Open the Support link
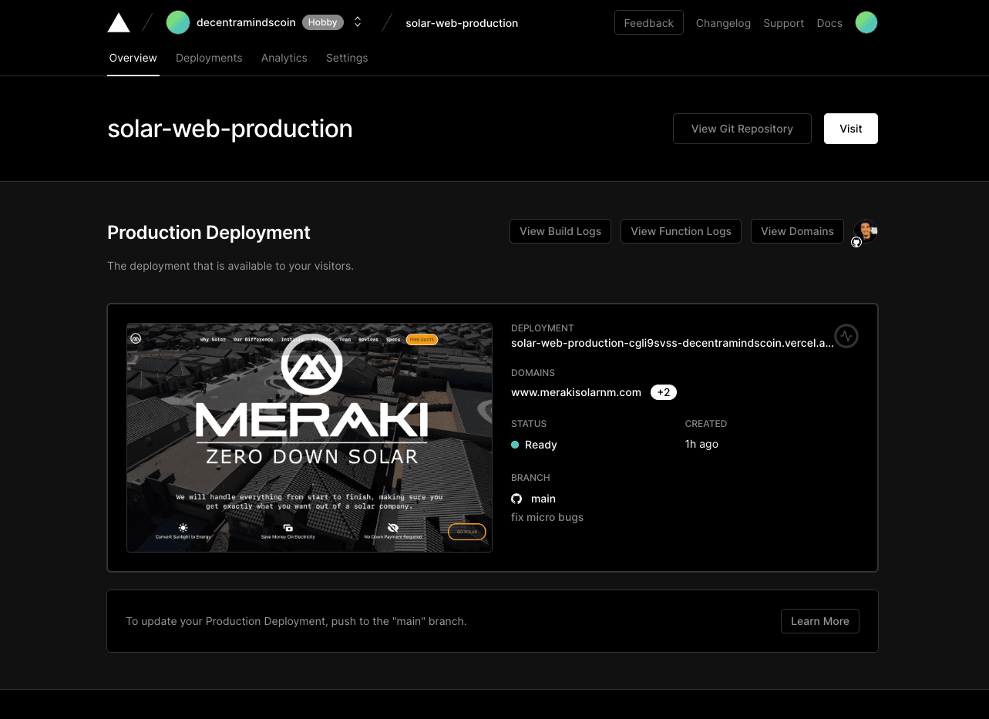The height and width of the screenshot is (719, 989). tap(783, 23)
